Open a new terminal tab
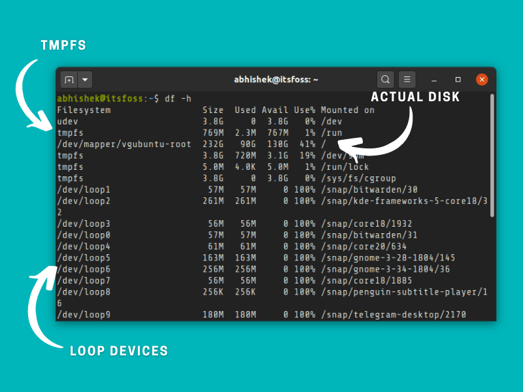The width and height of the screenshot is (523, 392). [x=69, y=80]
